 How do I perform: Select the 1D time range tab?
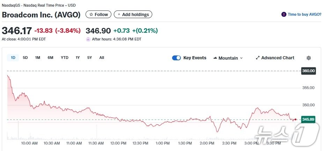click(x=13, y=58)
